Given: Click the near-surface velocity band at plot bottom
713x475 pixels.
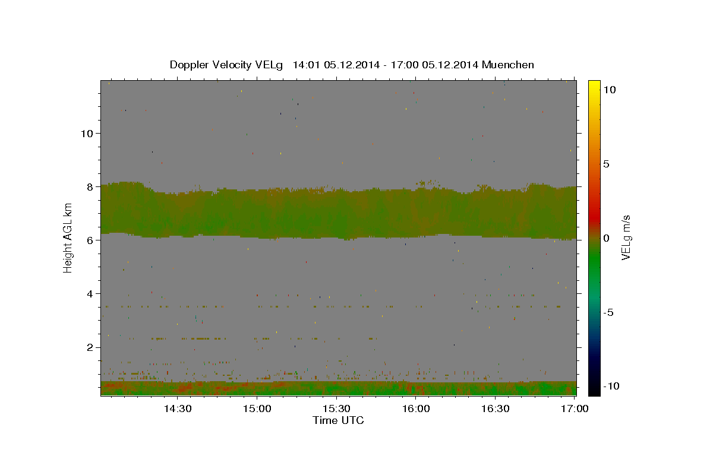Looking at the screenshot, I should click(338, 388).
